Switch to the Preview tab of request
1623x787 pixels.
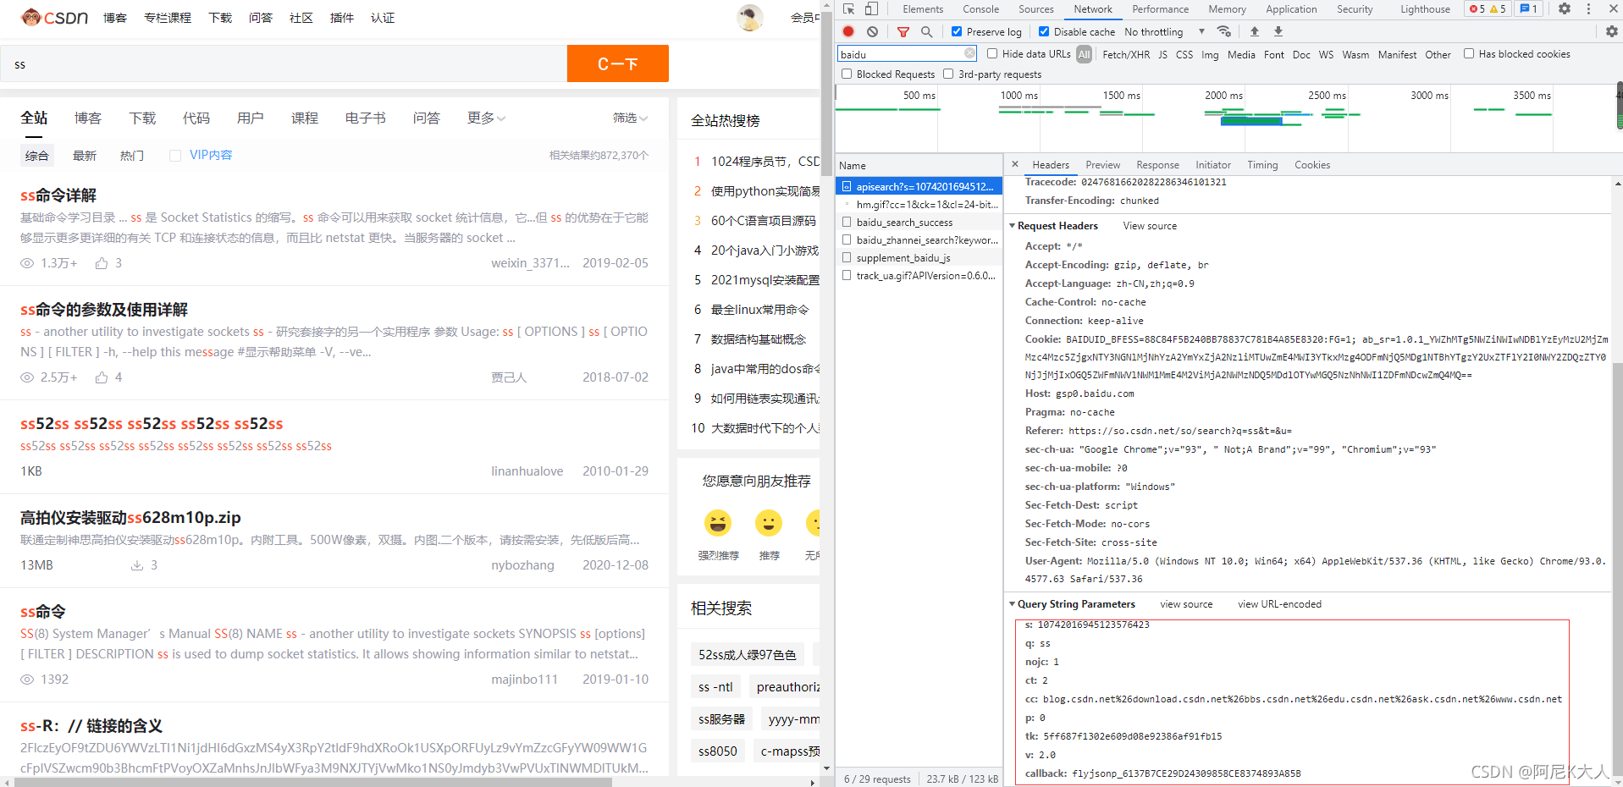point(1102,165)
